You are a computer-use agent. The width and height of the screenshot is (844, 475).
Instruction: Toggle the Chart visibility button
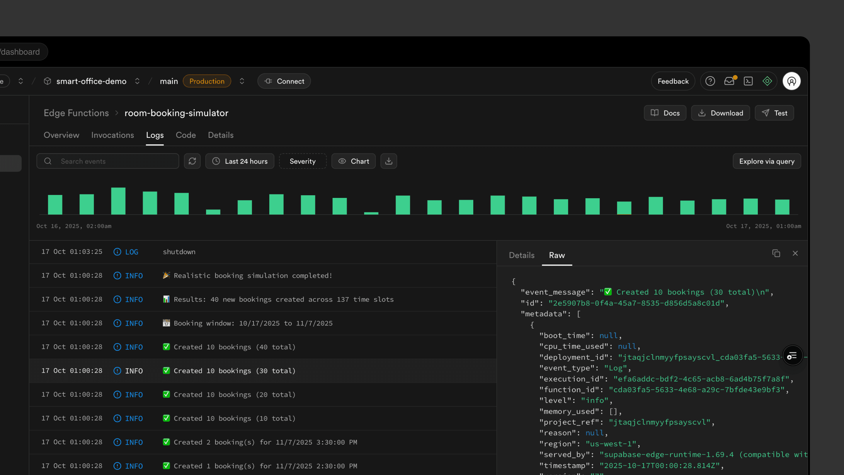tap(353, 161)
